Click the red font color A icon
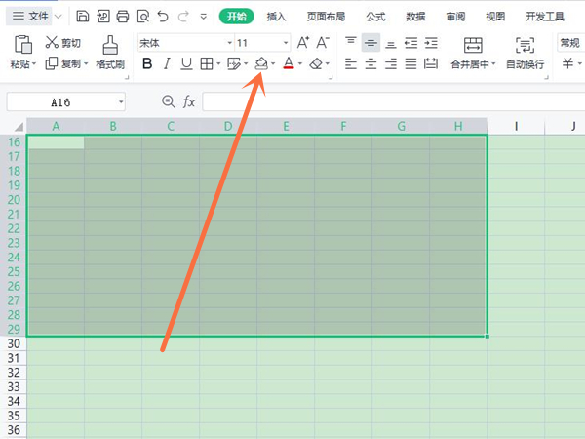 coord(289,63)
